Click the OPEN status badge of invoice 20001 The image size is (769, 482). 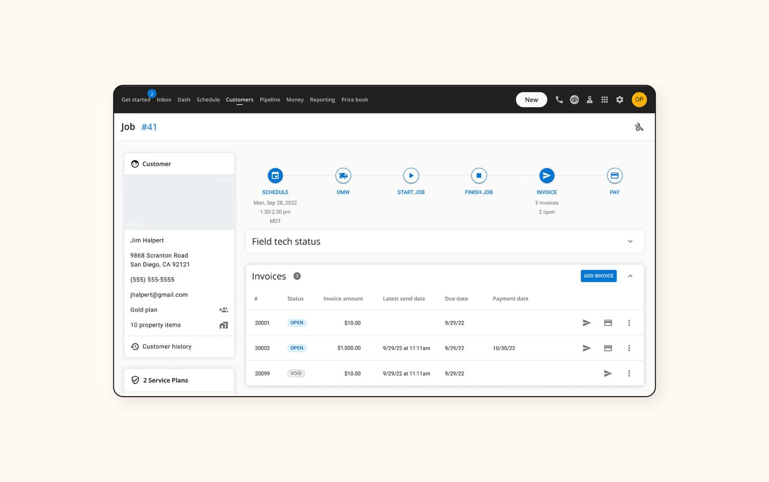coord(297,323)
